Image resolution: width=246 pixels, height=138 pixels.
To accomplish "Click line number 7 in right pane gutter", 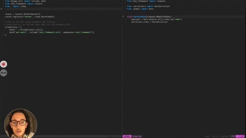I will click(x=123, y=16).
